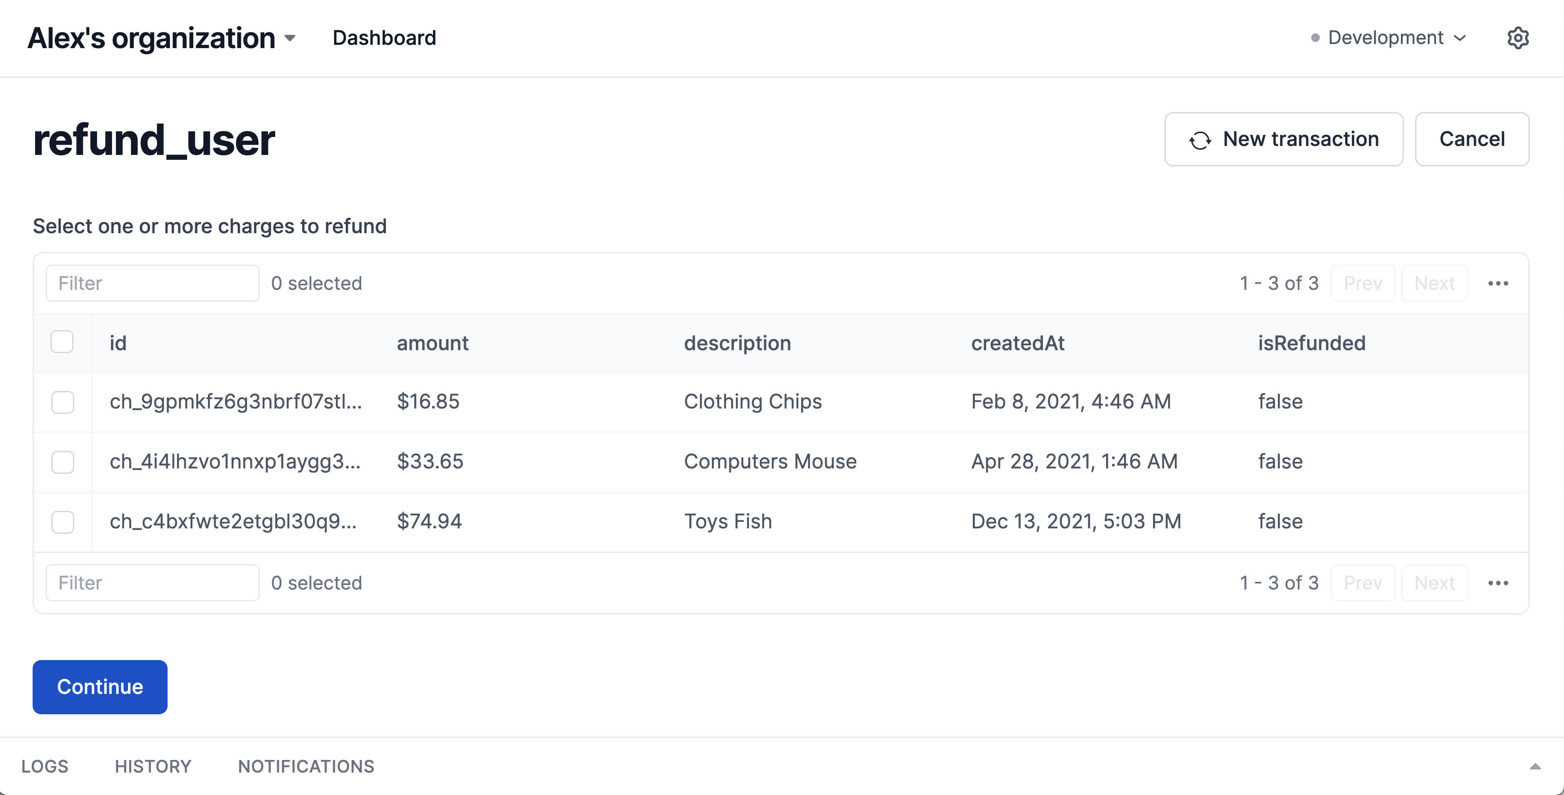The width and height of the screenshot is (1564, 795).
Task: Click the bottom Filter input field
Action: coord(152,583)
